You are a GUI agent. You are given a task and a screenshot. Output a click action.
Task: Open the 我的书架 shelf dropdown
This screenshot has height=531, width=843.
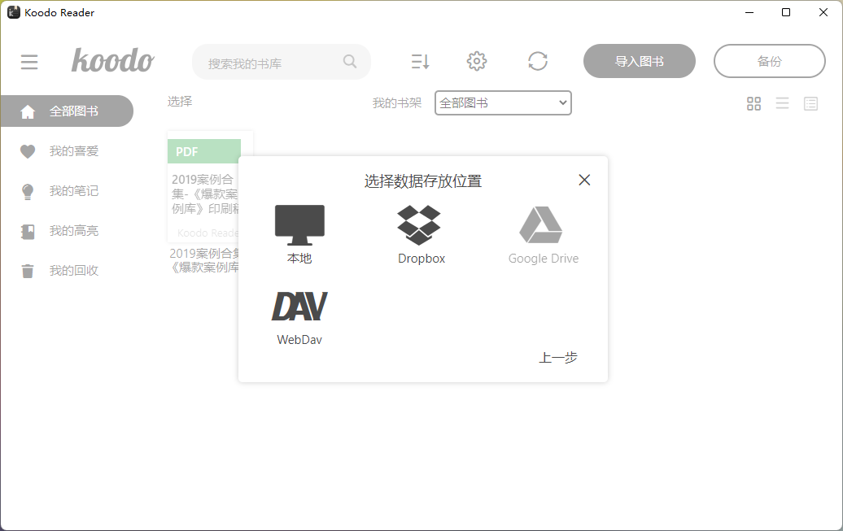502,102
